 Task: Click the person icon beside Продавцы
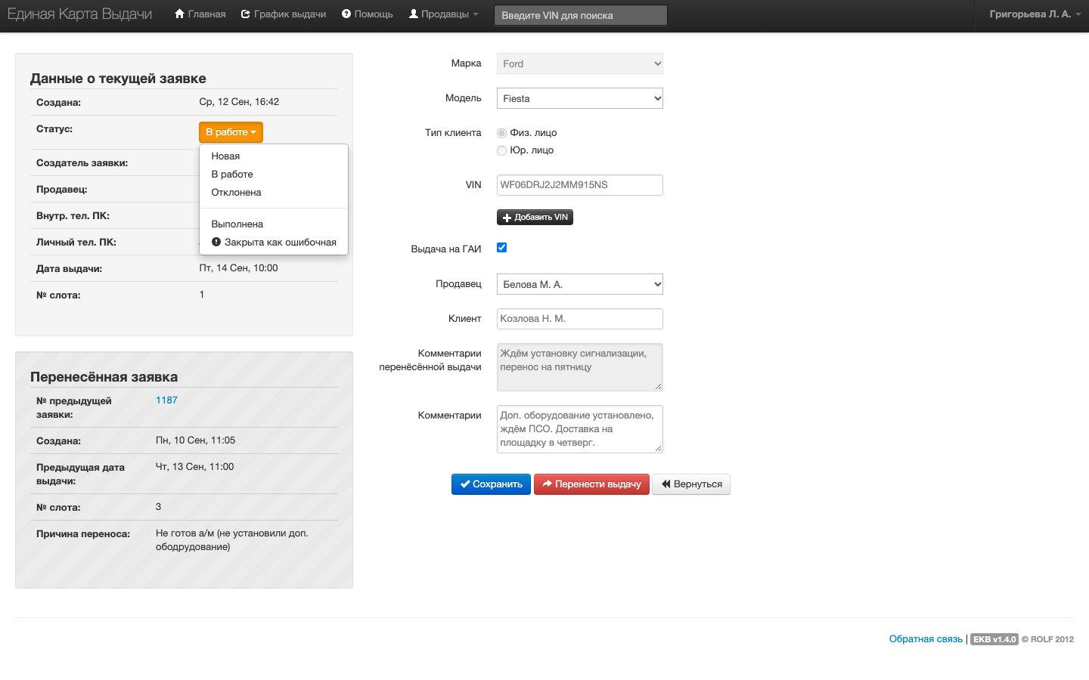[x=414, y=14]
